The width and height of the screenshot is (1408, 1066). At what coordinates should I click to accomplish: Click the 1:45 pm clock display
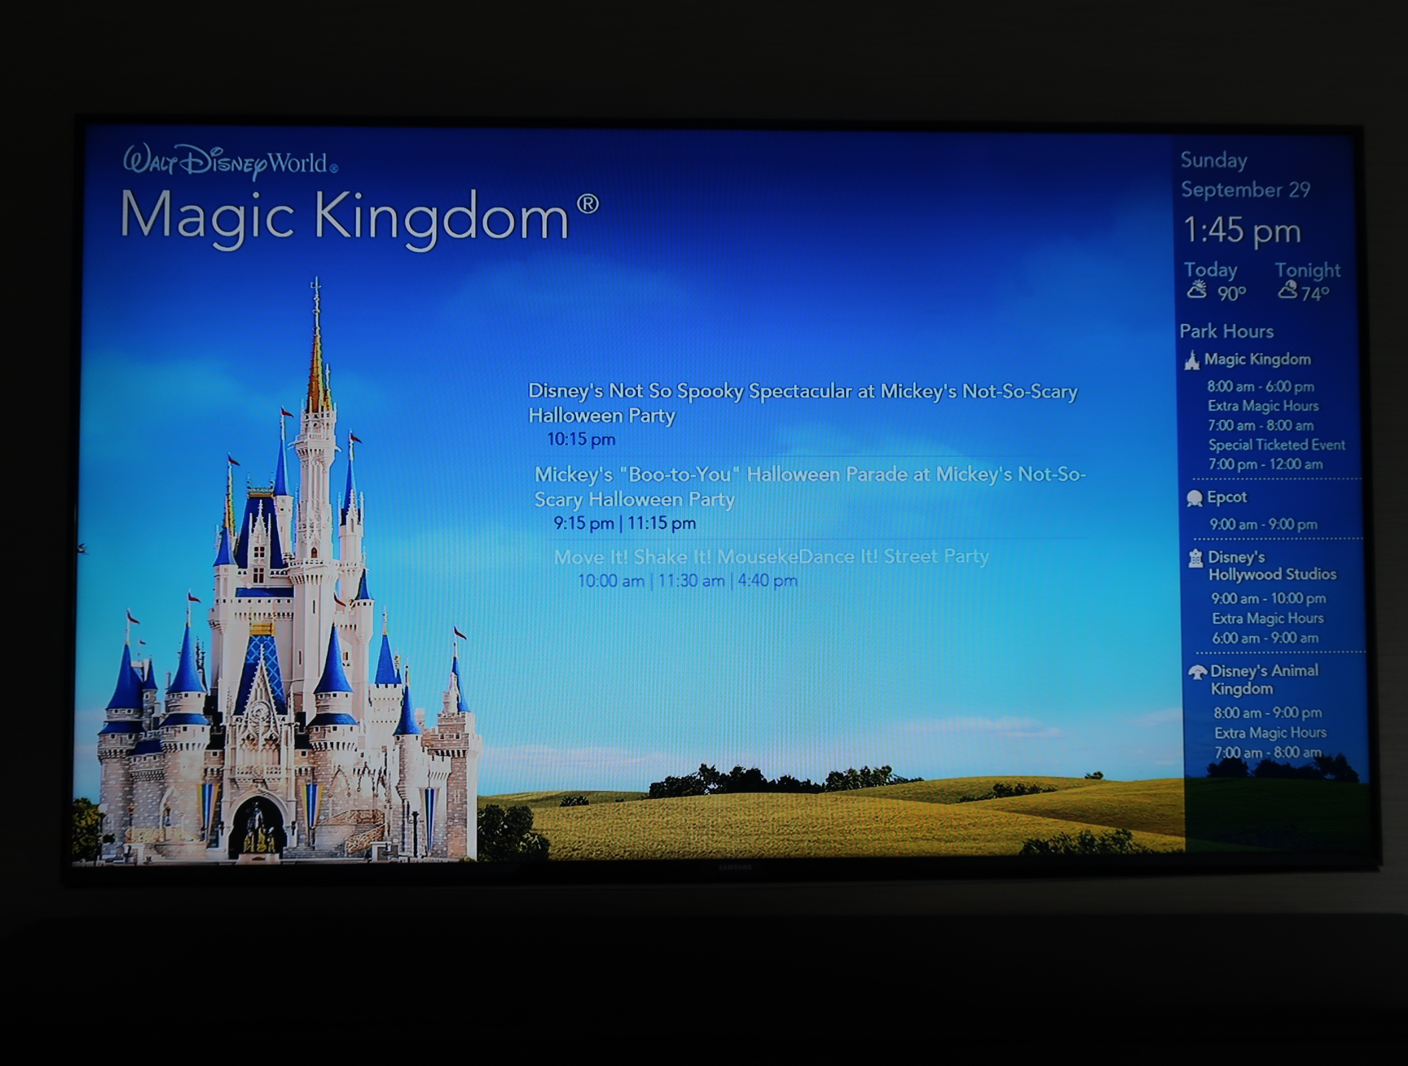[1241, 231]
